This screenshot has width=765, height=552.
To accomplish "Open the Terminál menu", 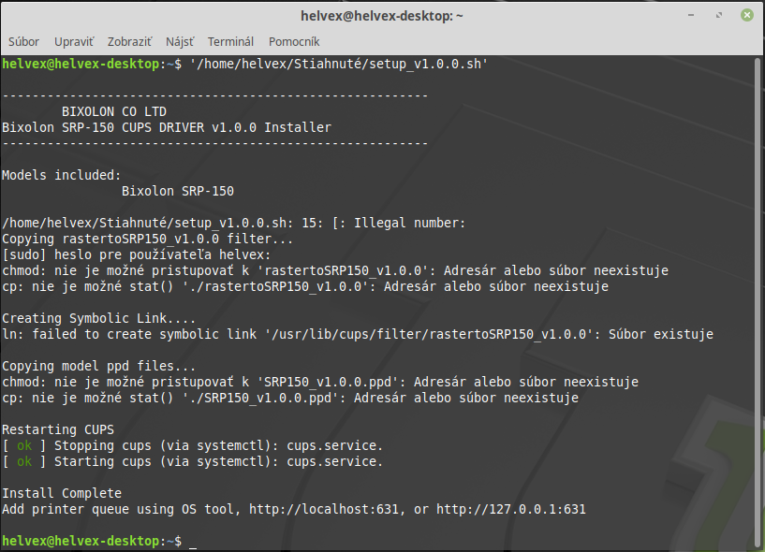I will point(230,42).
